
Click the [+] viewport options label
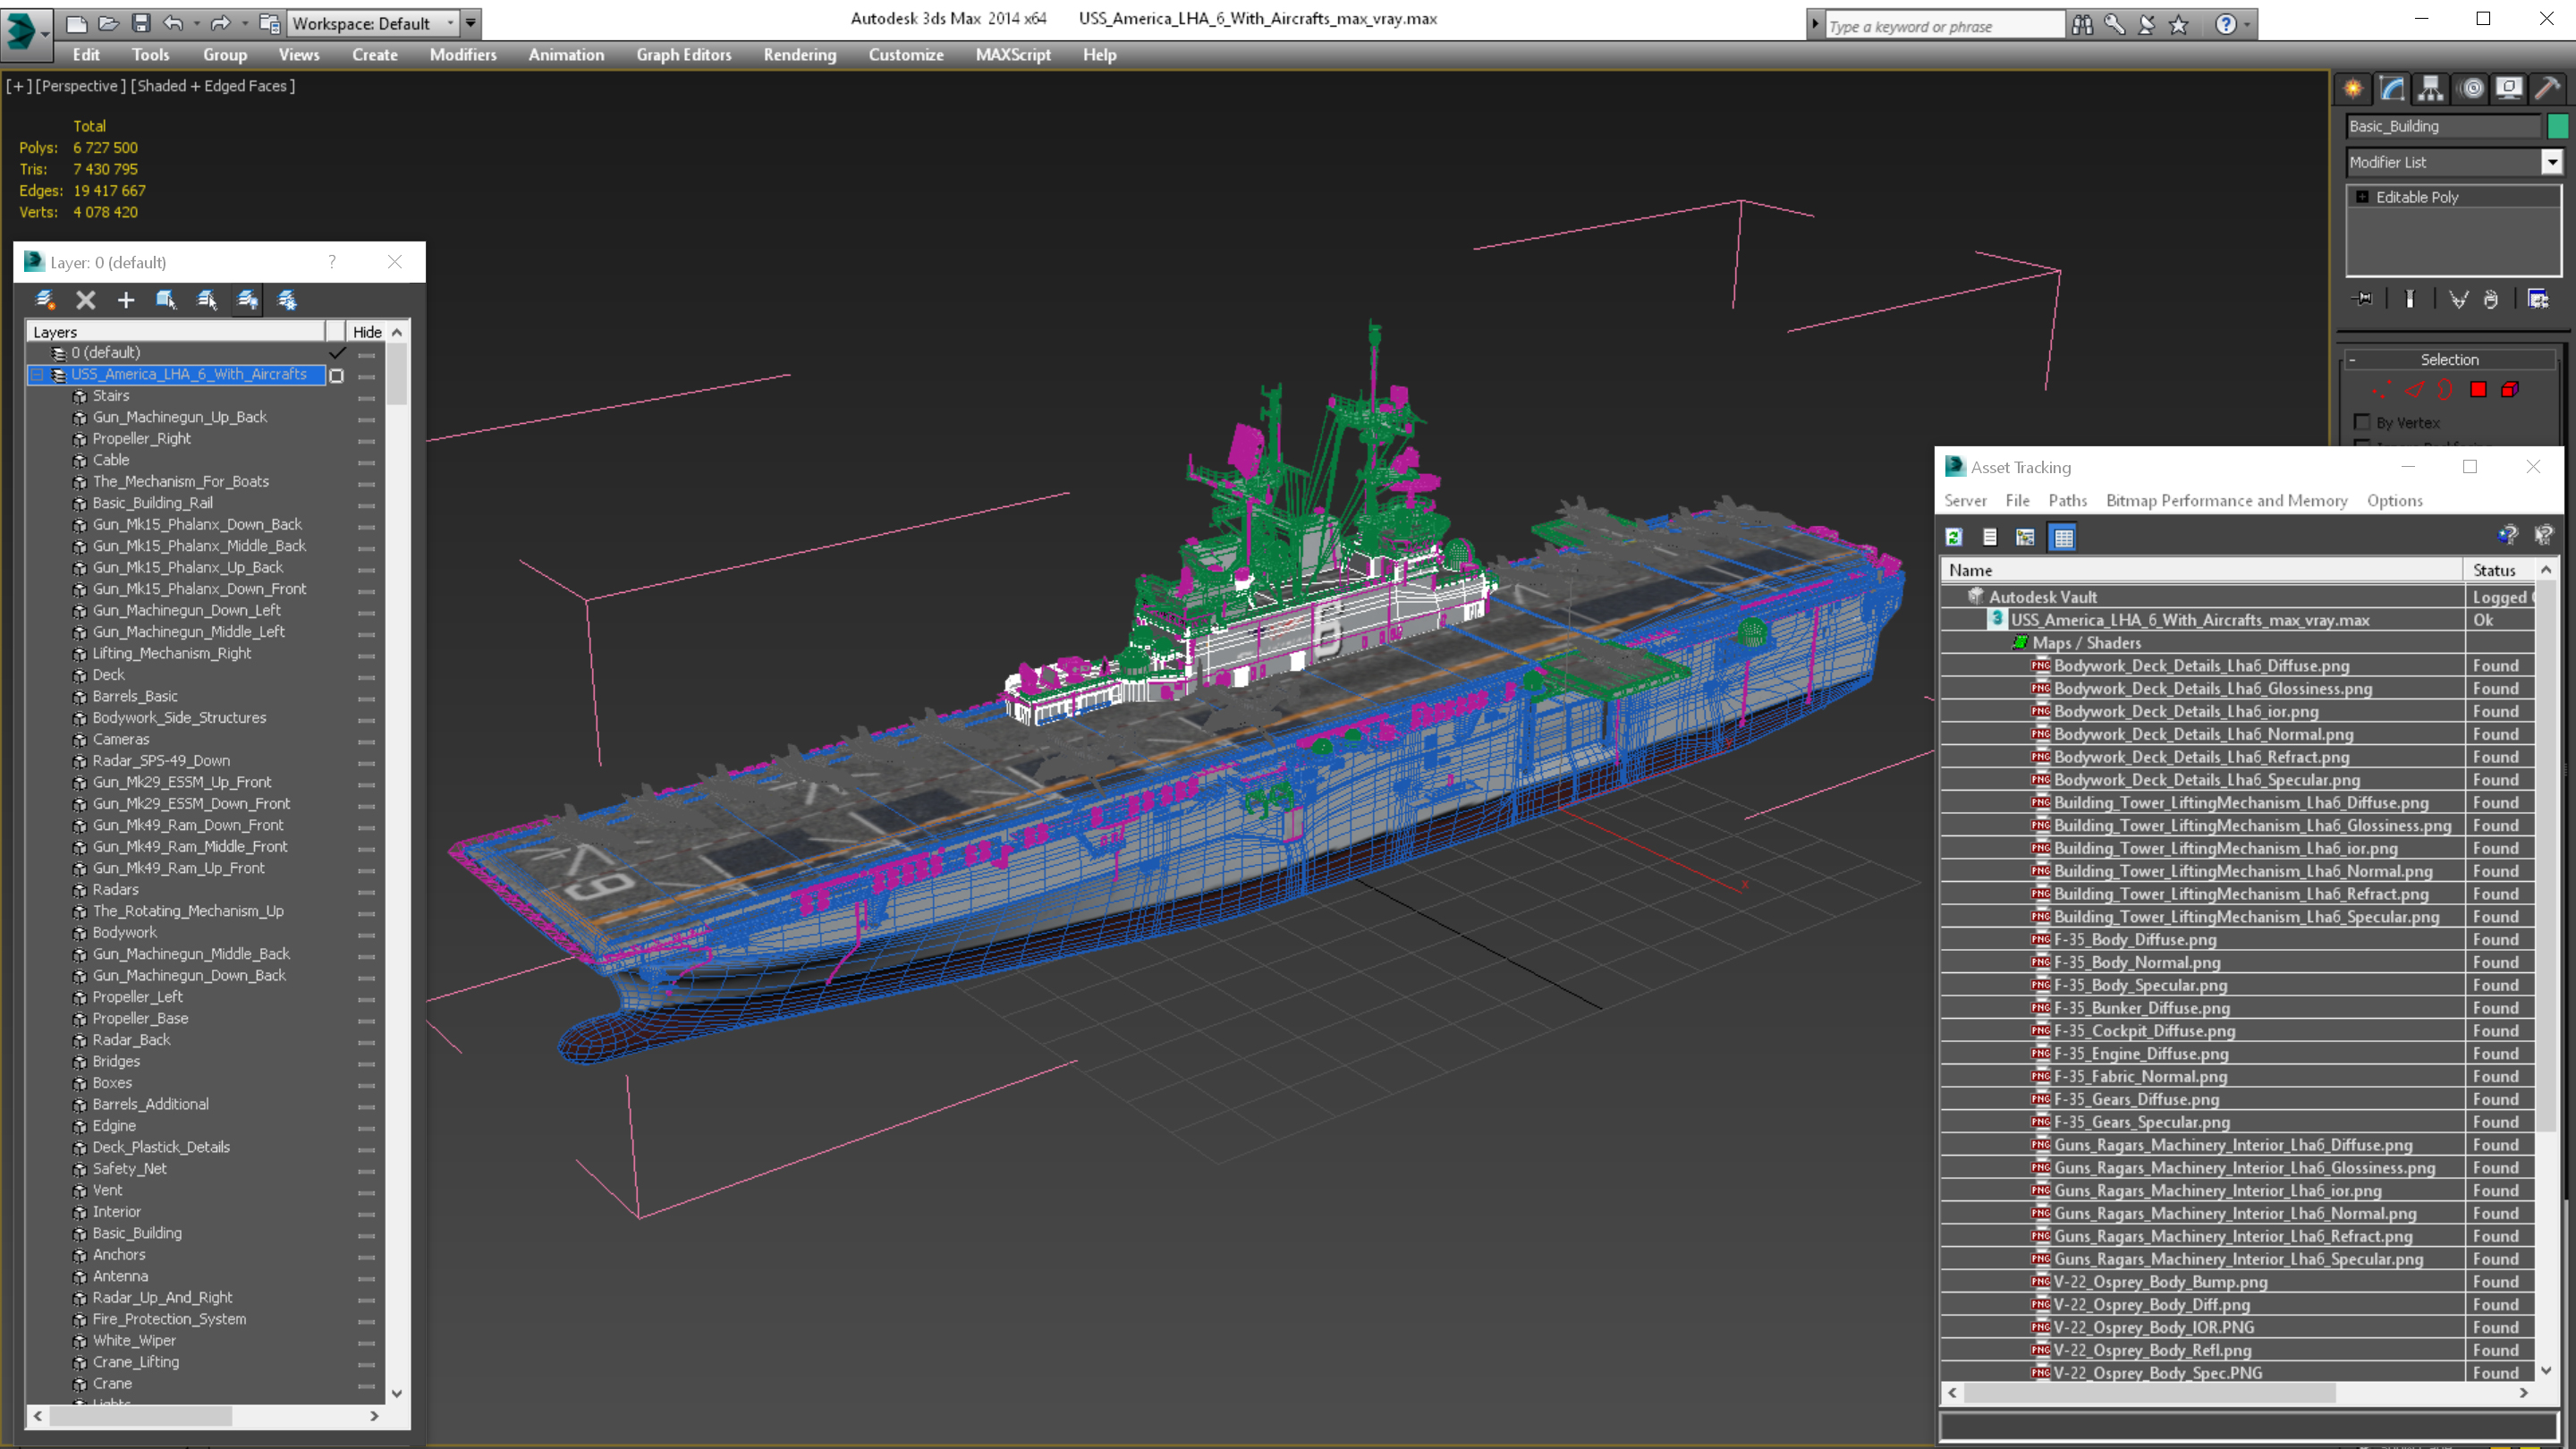pos(19,86)
